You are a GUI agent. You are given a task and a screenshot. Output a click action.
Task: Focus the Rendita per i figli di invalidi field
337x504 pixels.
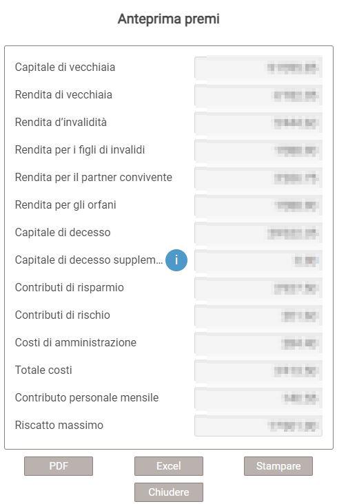pyautogui.click(x=258, y=150)
